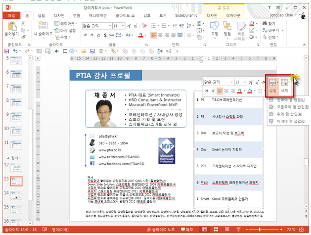Choose Insert Rows Below (아래에 행 삽입)

[x=287, y=121]
